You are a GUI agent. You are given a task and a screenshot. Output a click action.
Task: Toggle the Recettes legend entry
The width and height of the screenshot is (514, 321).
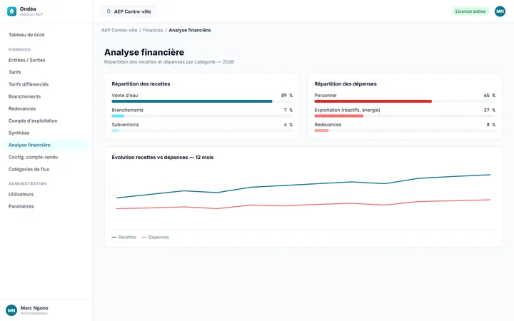(x=124, y=237)
